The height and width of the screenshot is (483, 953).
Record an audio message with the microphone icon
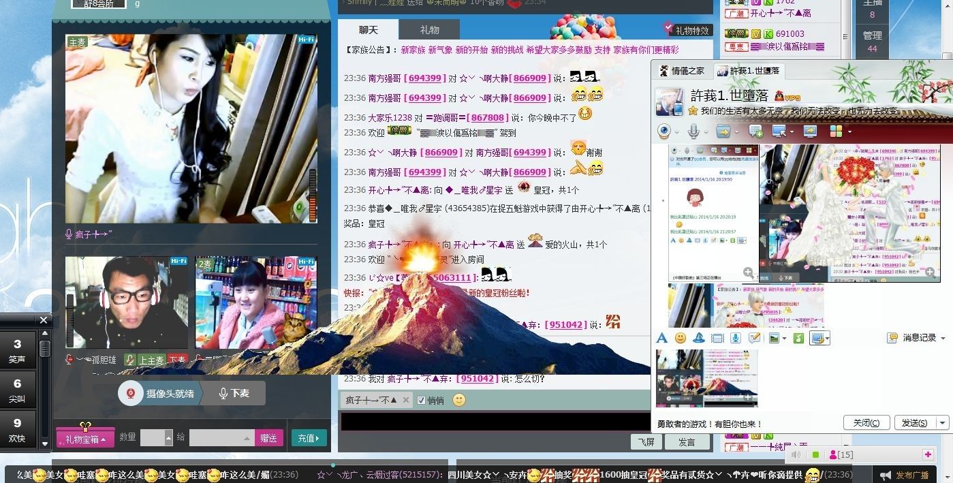pyautogui.click(x=735, y=338)
